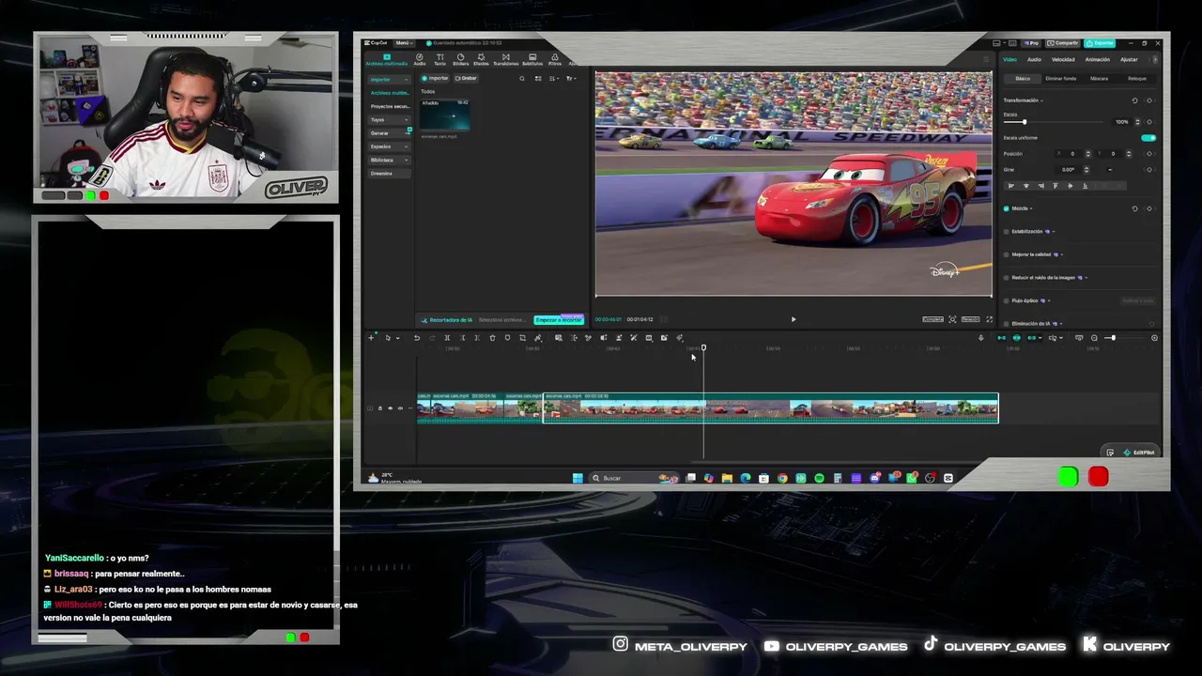Image resolution: width=1202 pixels, height=676 pixels.
Task: Play the preview video
Action: [793, 319]
